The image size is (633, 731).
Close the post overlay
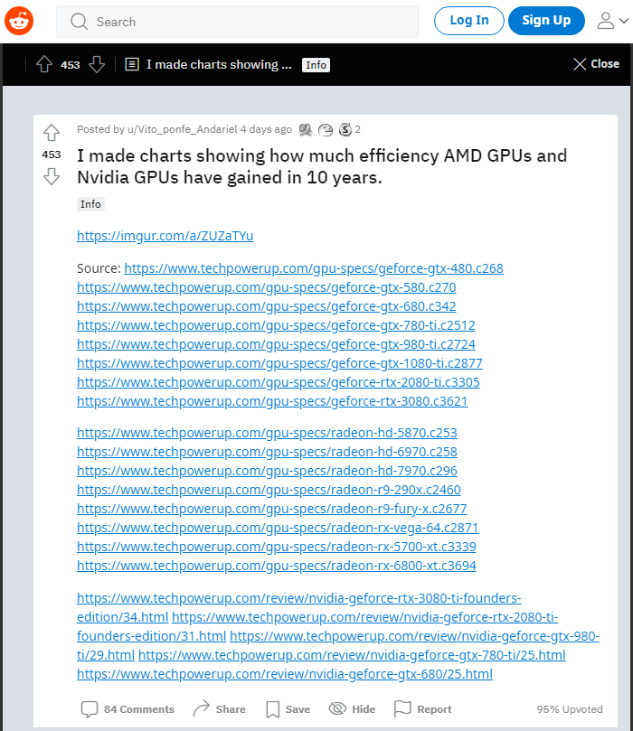(596, 64)
